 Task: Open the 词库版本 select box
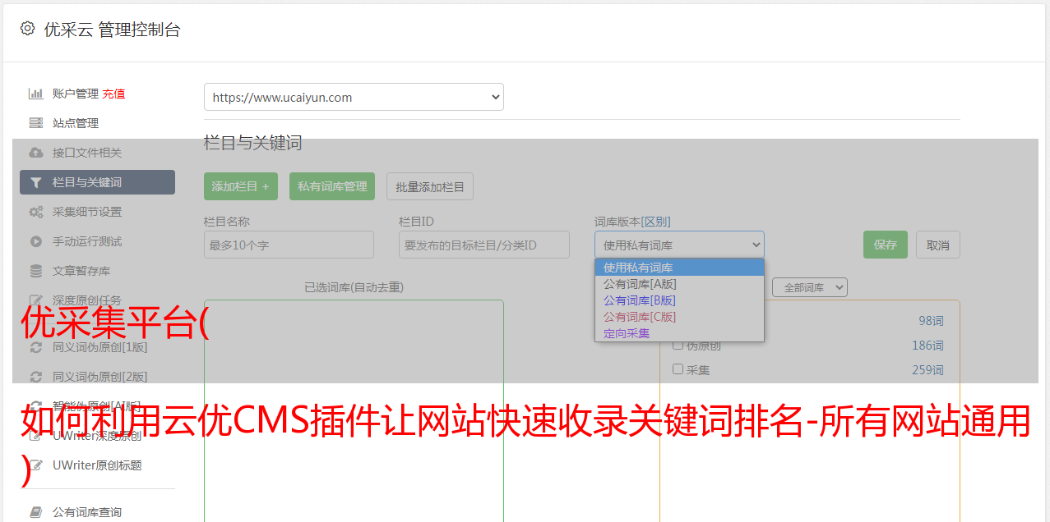pyautogui.click(x=679, y=245)
